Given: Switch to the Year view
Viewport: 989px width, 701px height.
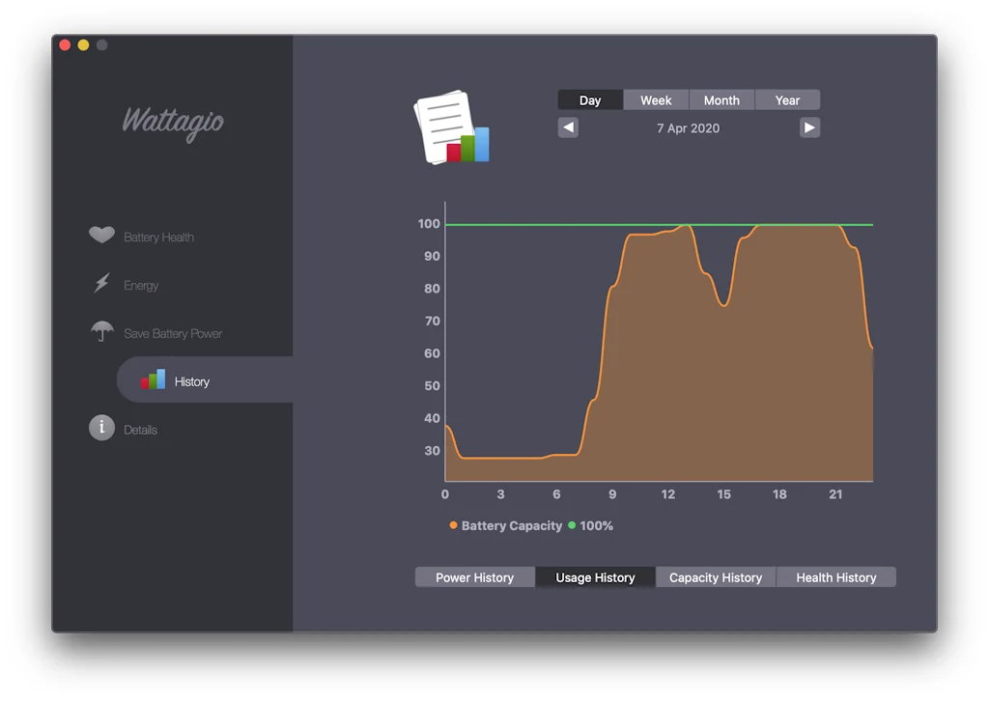Looking at the screenshot, I should (787, 98).
